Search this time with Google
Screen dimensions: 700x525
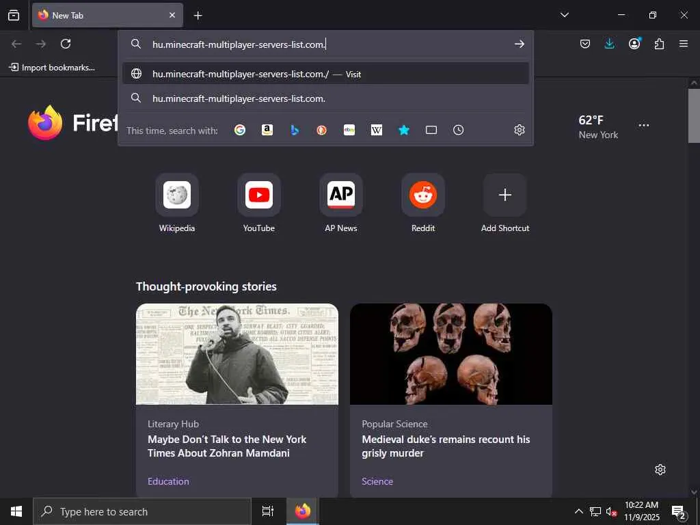(240, 130)
